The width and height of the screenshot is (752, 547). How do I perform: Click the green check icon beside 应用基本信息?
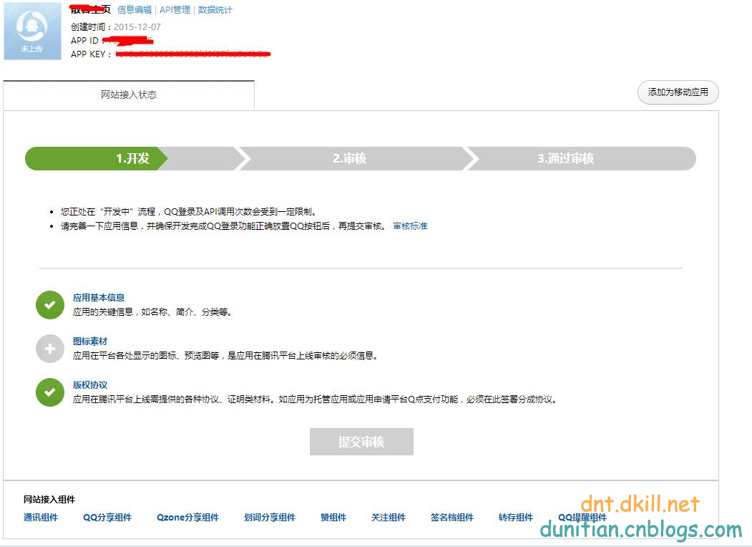pyautogui.click(x=50, y=305)
